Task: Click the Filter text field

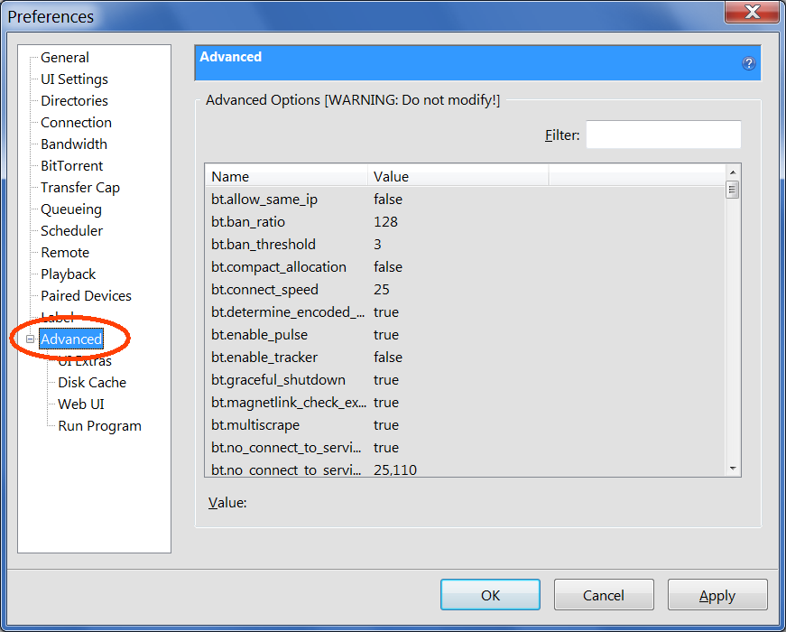Action: (663, 135)
